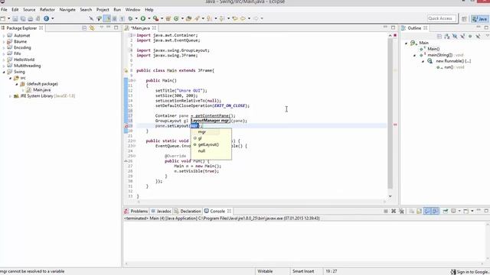Open the Package Explorer View Menu triangle

[101, 27]
